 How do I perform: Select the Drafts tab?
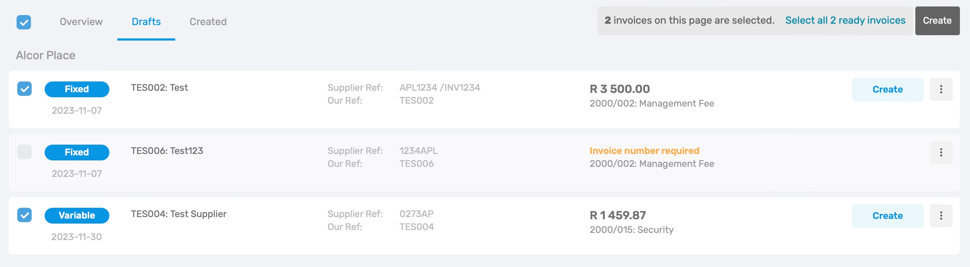[x=146, y=22]
